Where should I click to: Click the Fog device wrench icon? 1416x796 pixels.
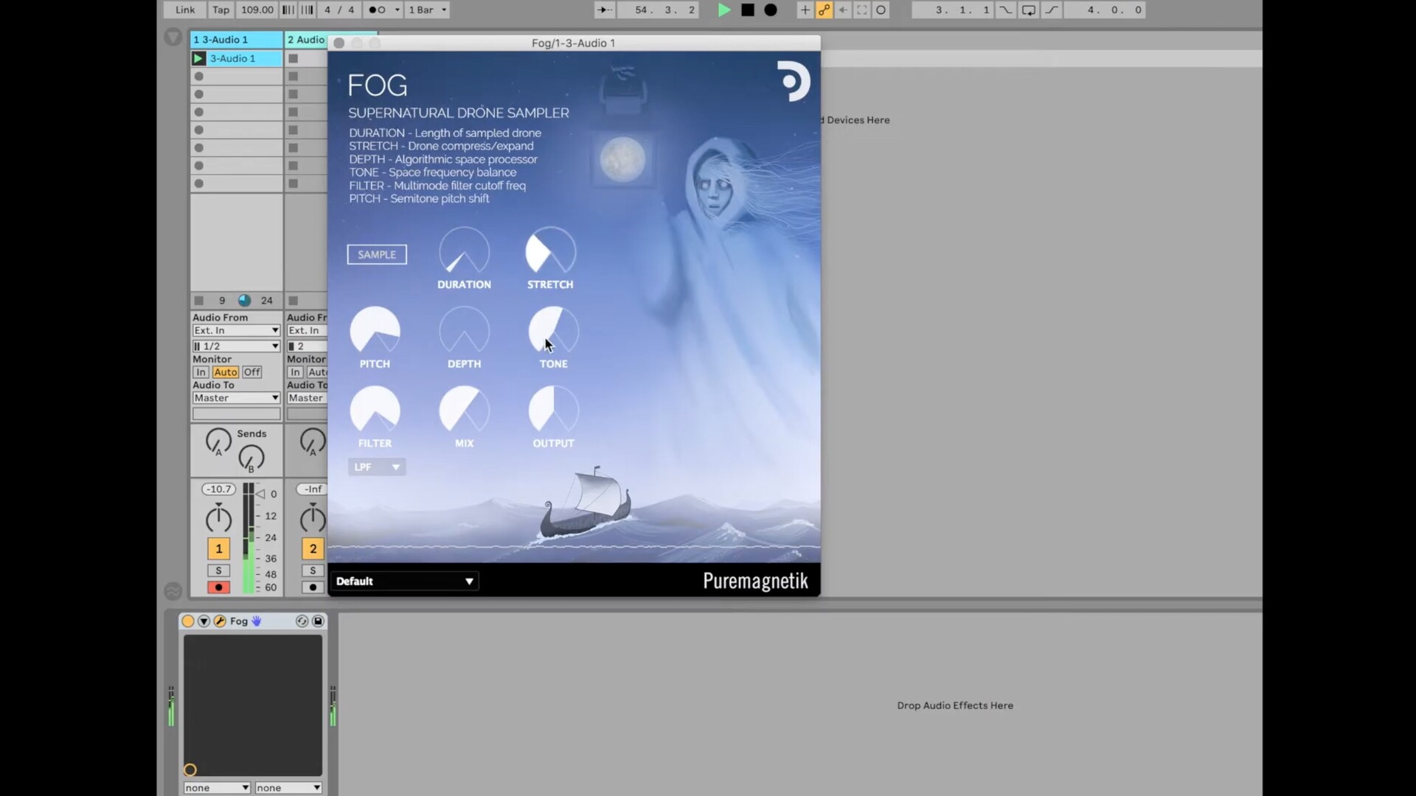pos(220,621)
